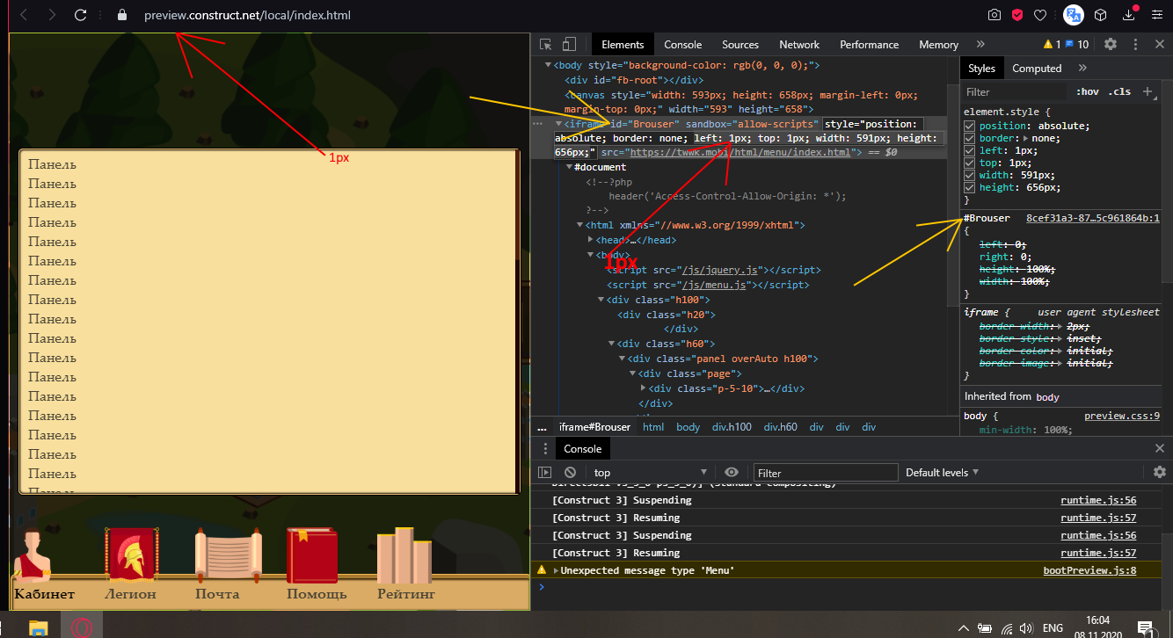Create a live expression with eye icon

point(732,473)
